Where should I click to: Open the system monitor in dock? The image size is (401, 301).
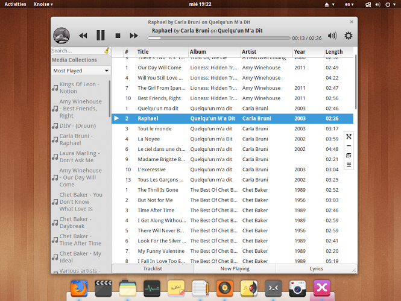click(x=152, y=288)
